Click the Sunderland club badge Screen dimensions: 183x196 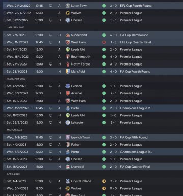pos(68,35)
